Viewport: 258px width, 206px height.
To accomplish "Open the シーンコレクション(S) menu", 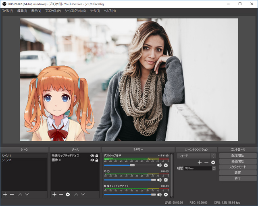I will pyautogui.click(x=75, y=10).
